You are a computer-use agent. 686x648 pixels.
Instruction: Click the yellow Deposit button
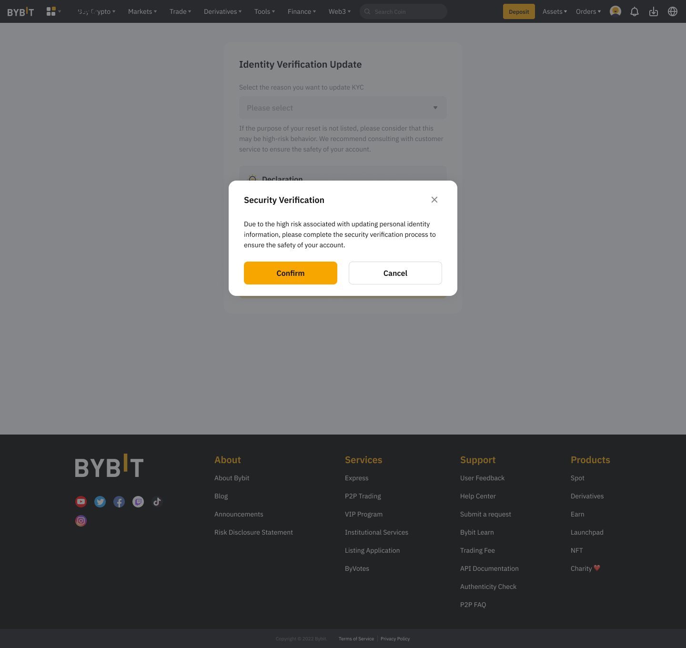point(519,11)
